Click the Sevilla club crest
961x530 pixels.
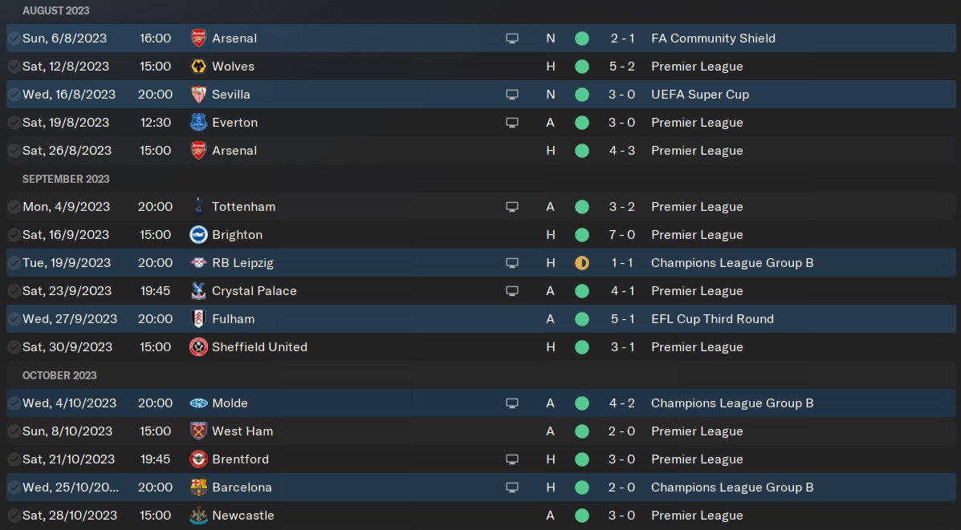[198, 95]
